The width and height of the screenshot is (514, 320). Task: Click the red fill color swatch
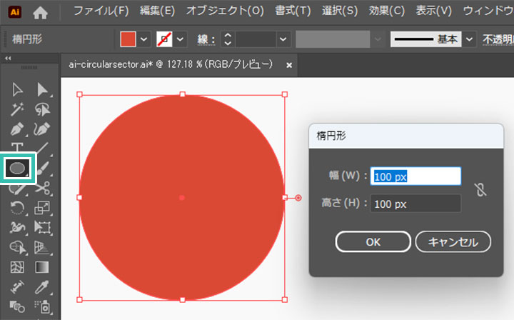[x=128, y=39]
